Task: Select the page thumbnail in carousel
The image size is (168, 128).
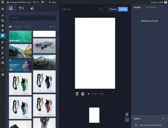Action: (x=94, y=115)
